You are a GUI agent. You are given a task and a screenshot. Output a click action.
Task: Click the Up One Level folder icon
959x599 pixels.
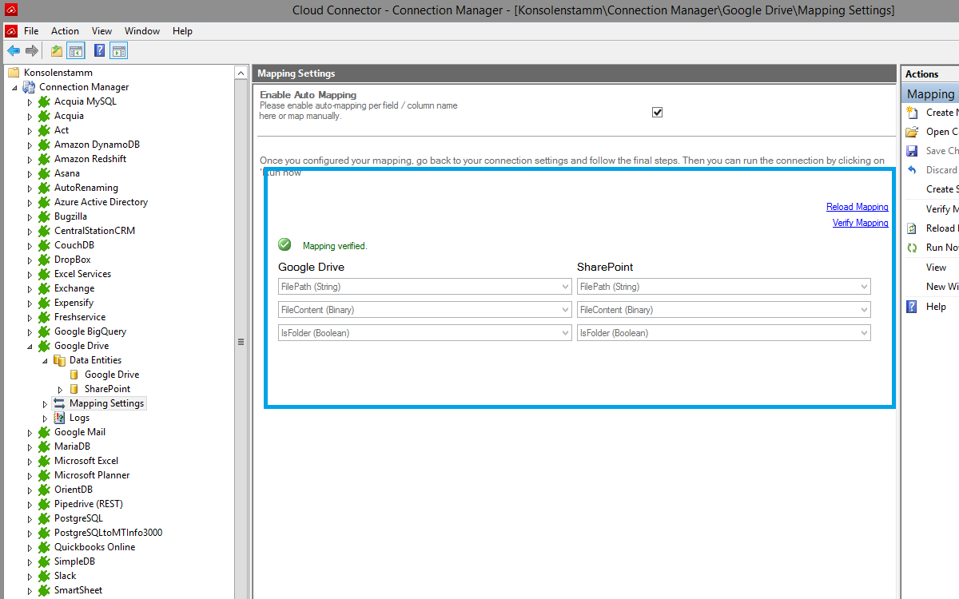(57, 51)
